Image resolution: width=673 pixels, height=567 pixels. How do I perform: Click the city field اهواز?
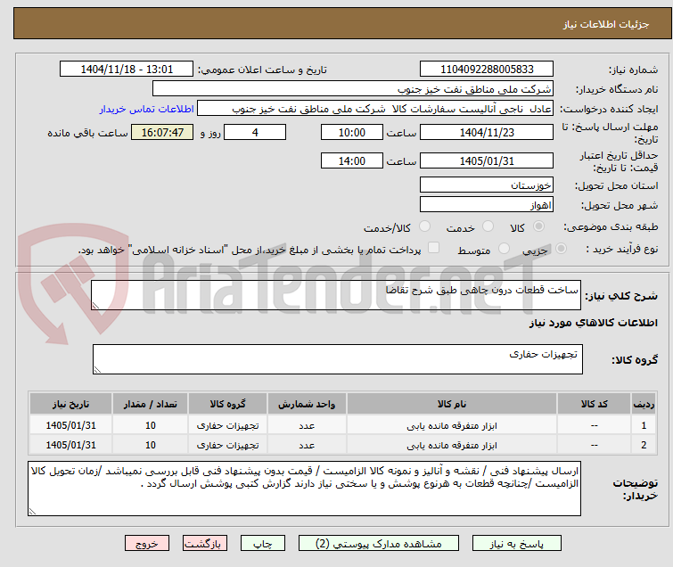(487, 205)
